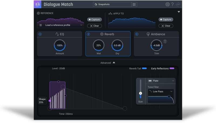Viewport: 216px width, 123px height.
Task: Open the reference profile hamburger menu icon
Action: pyautogui.click(x=41, y=25)
